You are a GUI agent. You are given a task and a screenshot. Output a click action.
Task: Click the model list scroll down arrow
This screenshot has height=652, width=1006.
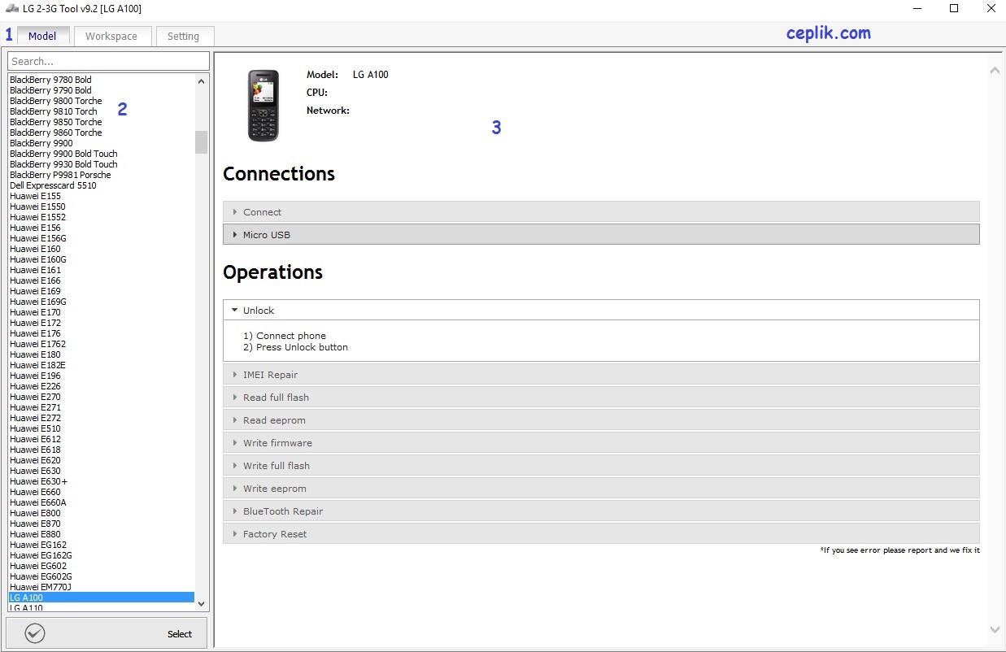click(202, 604)
